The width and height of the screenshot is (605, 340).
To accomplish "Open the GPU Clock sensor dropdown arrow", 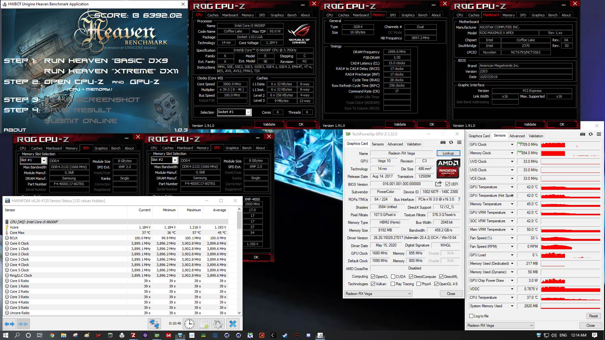I will click(x=512, y=144).
